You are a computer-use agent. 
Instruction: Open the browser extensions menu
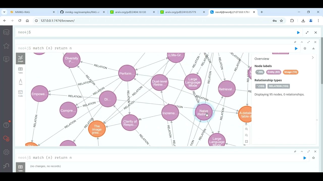pos(292,21)
